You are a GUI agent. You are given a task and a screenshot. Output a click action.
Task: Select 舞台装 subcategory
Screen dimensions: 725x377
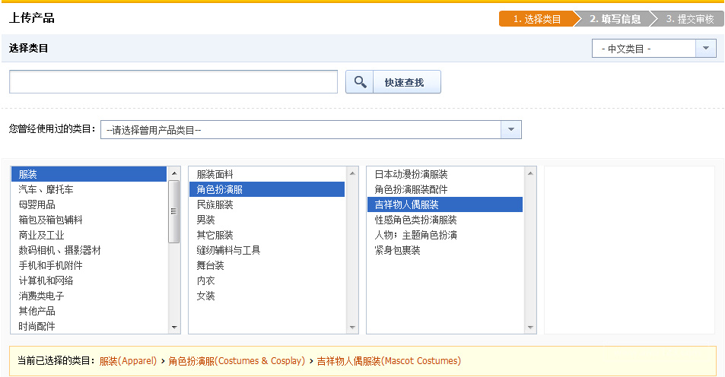pos(211,265)
